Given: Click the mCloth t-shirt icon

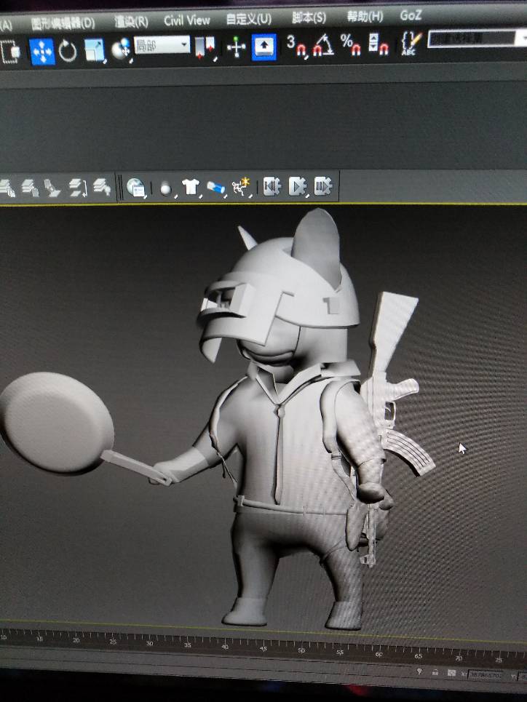Looking at the screenshot, I should (191, 187).
